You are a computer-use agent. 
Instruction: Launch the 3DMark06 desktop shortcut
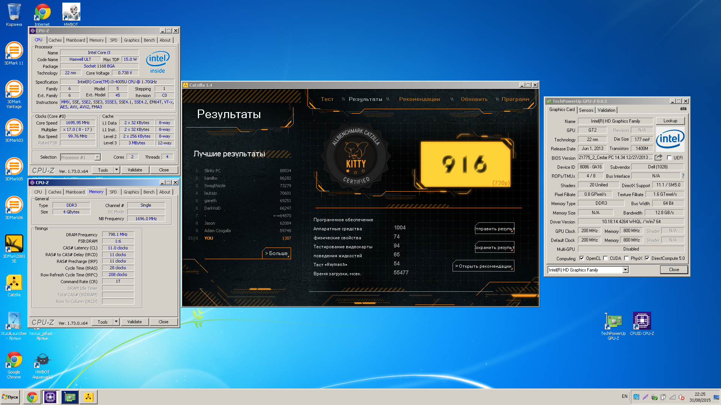14,208
